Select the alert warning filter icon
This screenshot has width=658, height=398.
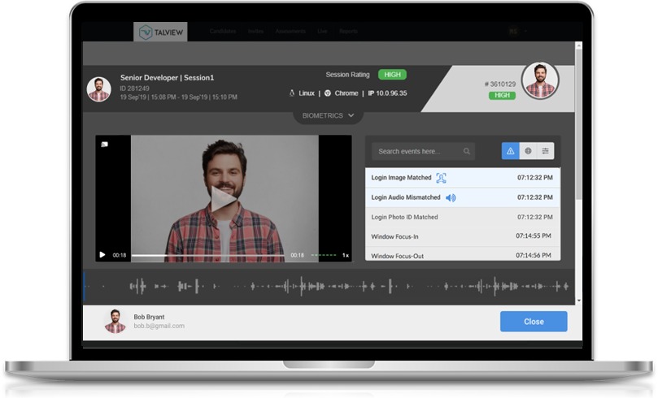coord(510,151)
